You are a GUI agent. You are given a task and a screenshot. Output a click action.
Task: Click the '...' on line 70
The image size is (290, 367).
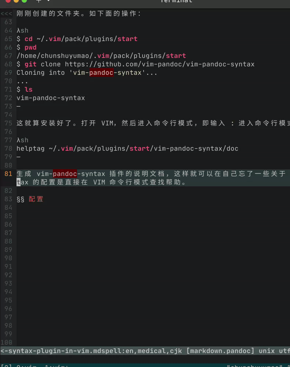point(22,82)
